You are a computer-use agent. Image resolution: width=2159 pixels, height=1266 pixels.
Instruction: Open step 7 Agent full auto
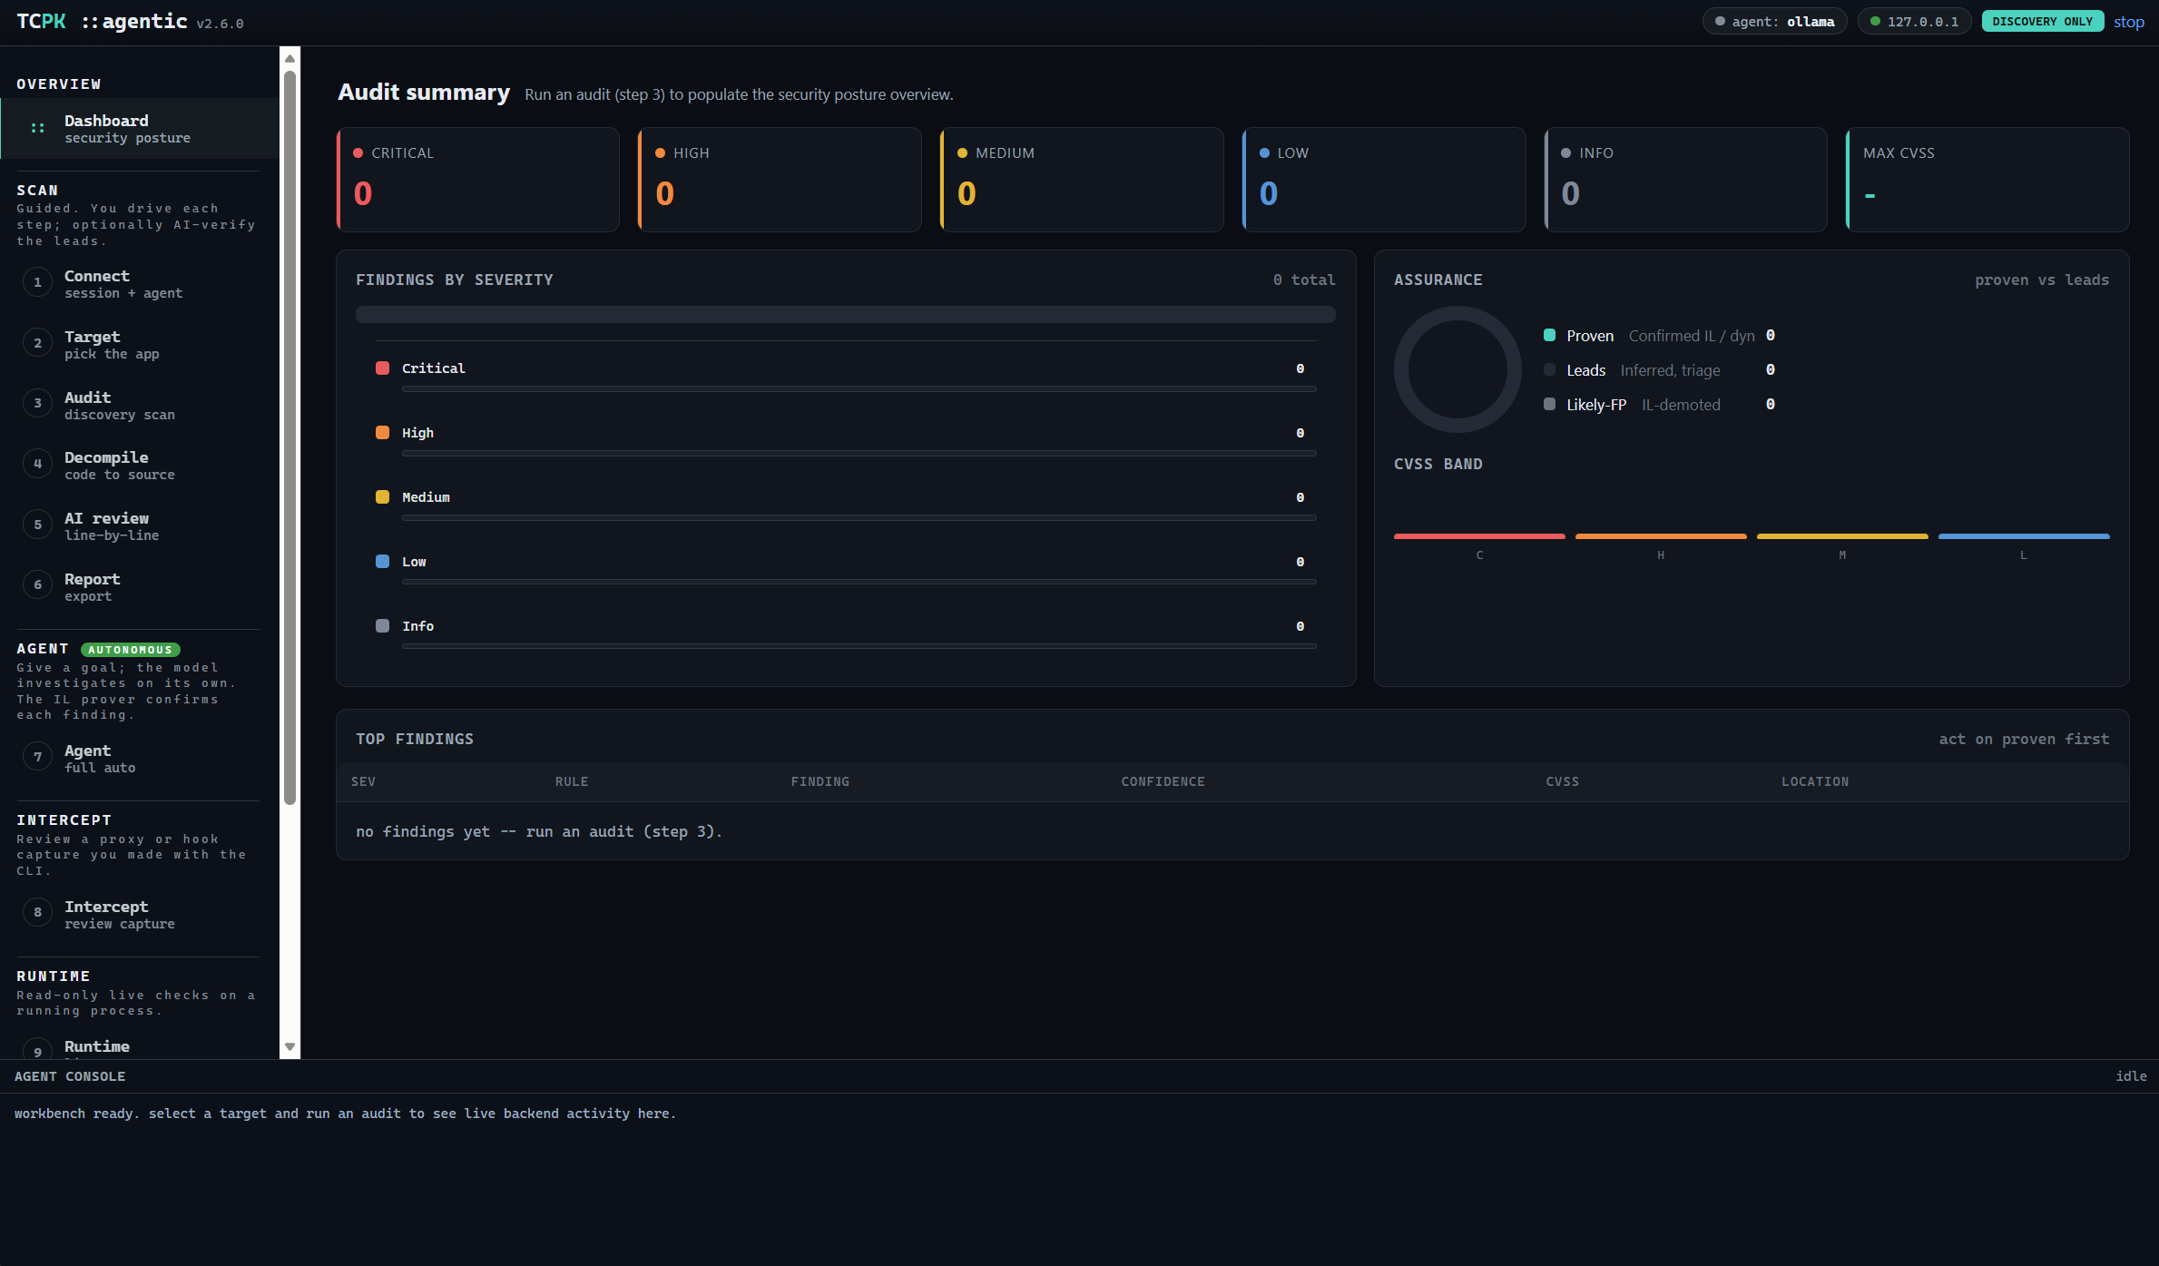click(x=140, y=758)
